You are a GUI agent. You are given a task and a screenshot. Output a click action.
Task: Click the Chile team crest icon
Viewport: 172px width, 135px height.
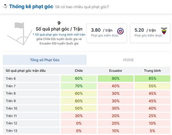click(120, 31)
